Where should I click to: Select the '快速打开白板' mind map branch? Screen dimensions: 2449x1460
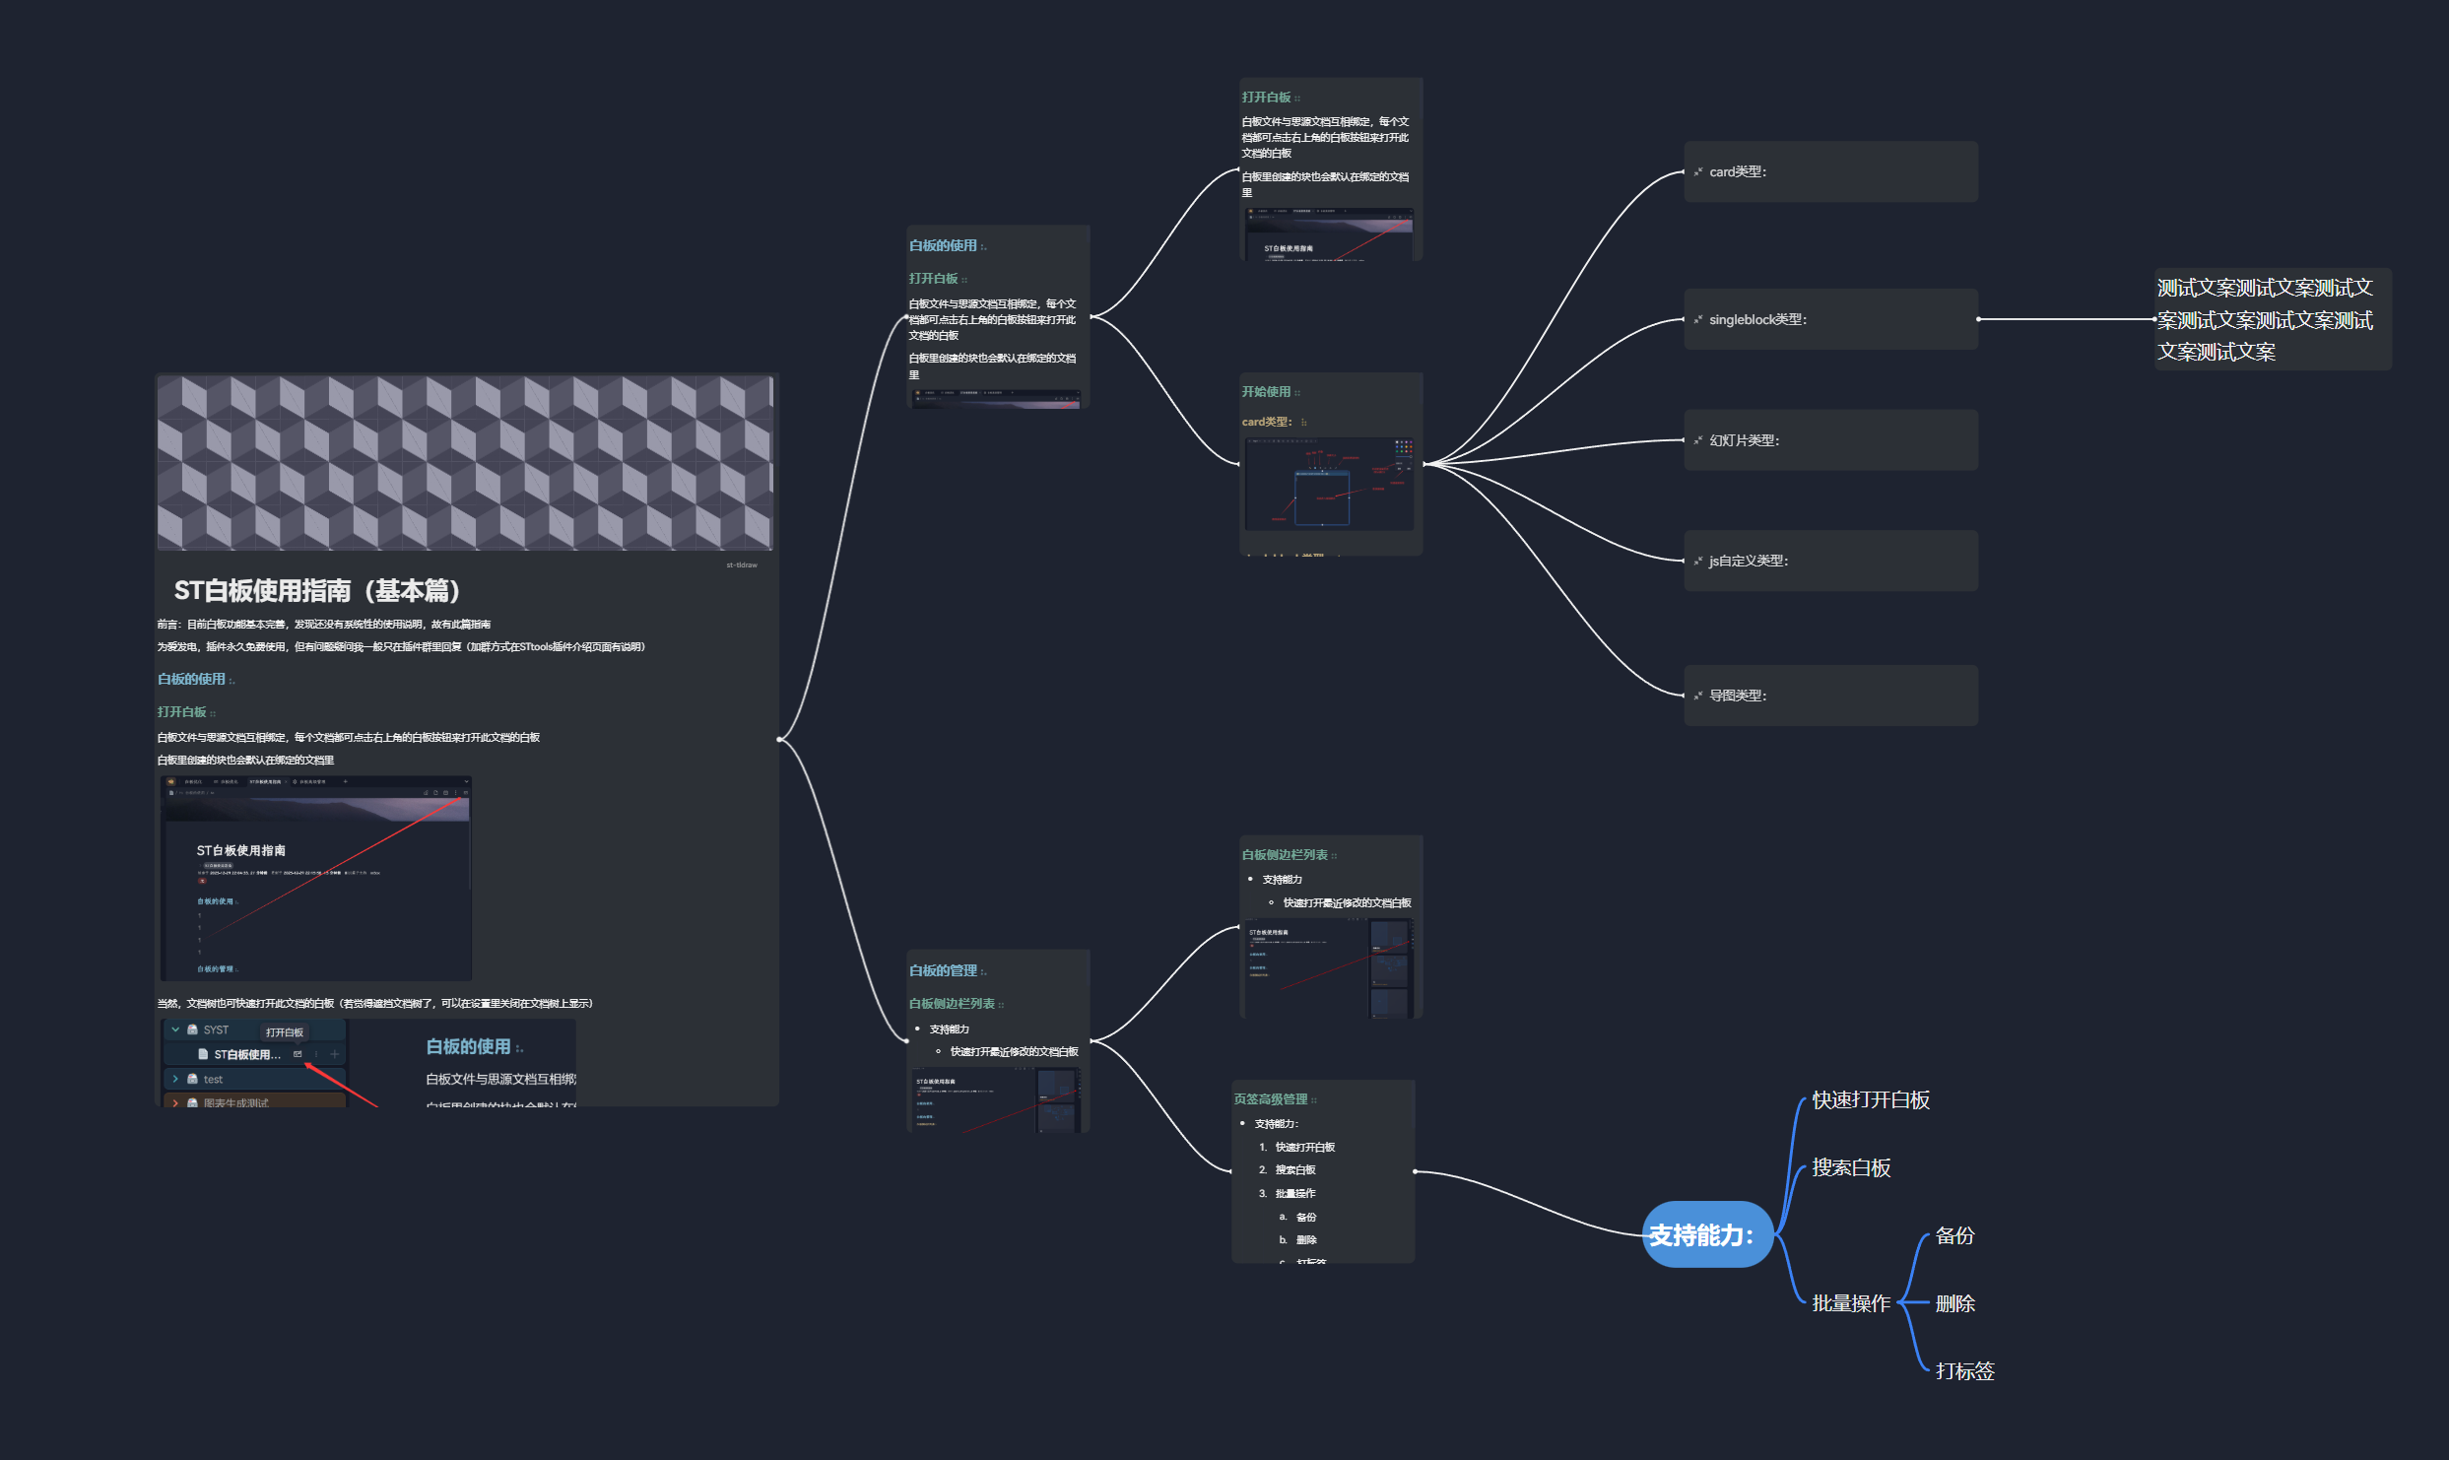point(1871,1100)
